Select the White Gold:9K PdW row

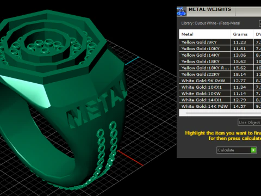[220, 81]
